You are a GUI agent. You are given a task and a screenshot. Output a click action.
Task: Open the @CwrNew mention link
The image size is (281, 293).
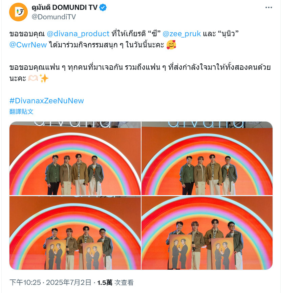pyautogui.click(x=28, y=45)
